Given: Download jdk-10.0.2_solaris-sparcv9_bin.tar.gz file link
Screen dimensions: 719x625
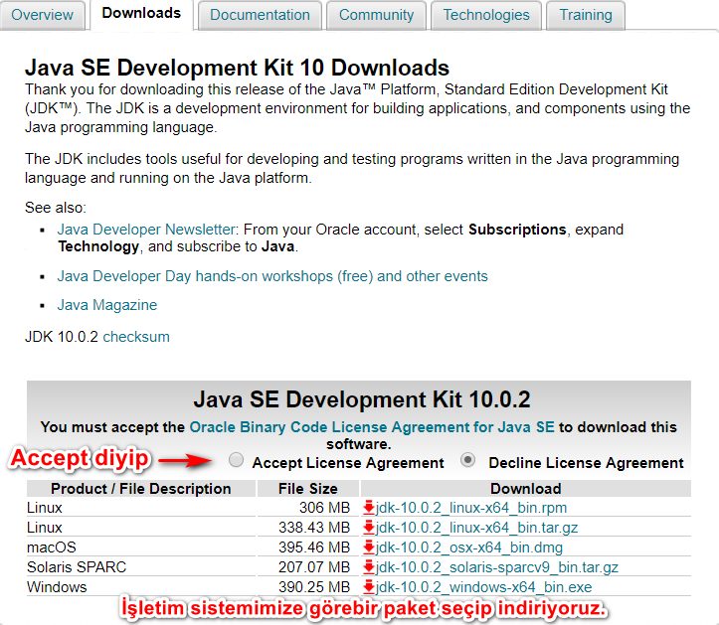Looking at the screenshot, I should (496, 567).
